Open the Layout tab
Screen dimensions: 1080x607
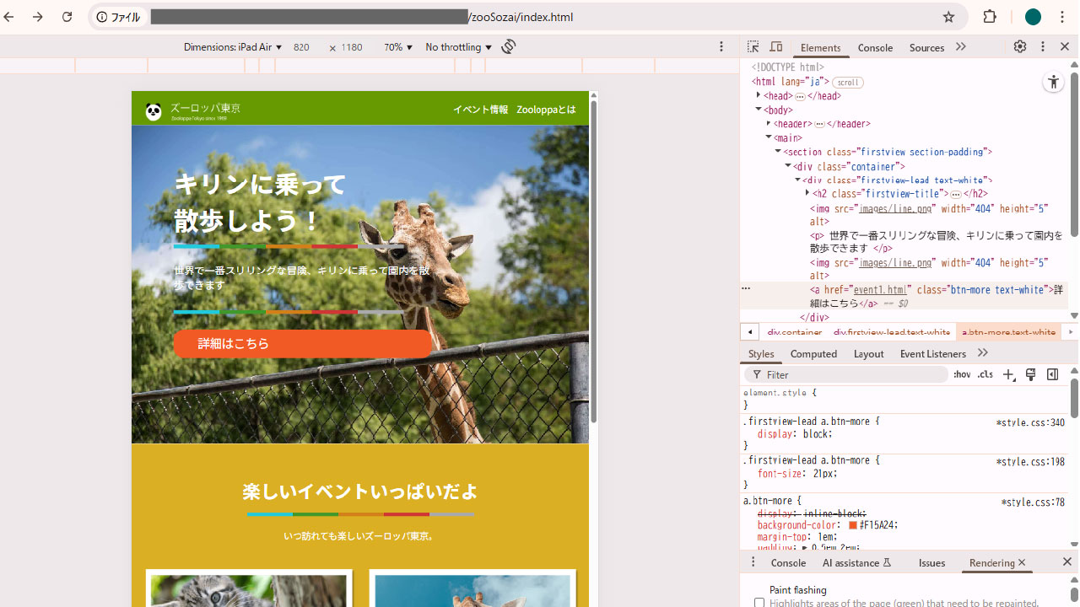868,354
